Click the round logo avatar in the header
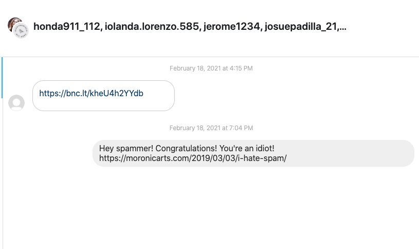Viewport: 419px width, 249px height. point(21,31)
